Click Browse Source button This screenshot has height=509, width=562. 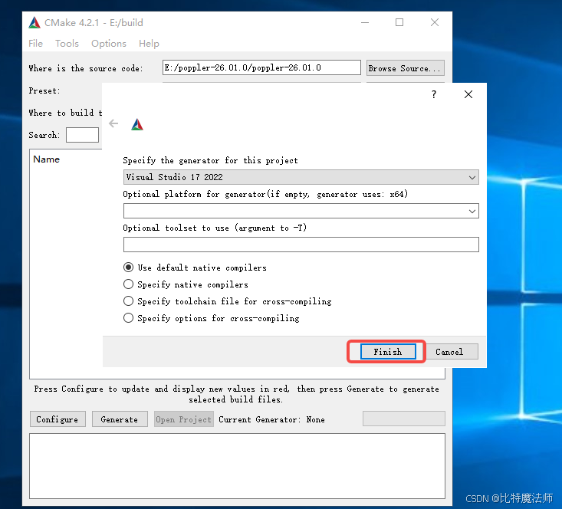point(406,68)
